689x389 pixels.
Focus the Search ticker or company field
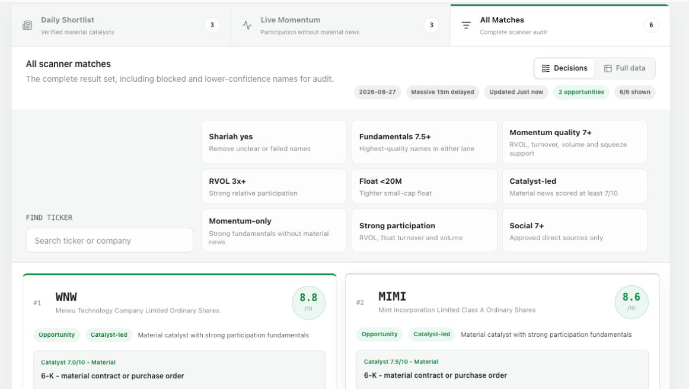(x=110, y=240)
